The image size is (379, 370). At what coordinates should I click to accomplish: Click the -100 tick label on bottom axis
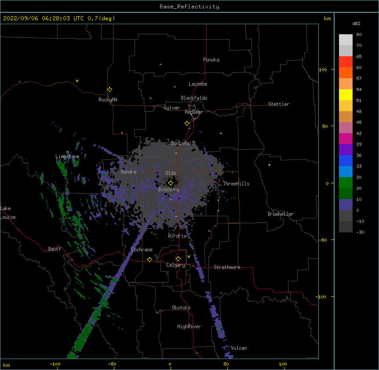click(55, 364)
